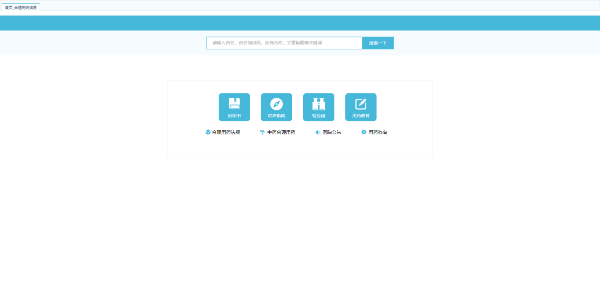Click the cube icon beside 合理用药法规
The width and height of the screenshot is (600, 292).
click(208, 132)
